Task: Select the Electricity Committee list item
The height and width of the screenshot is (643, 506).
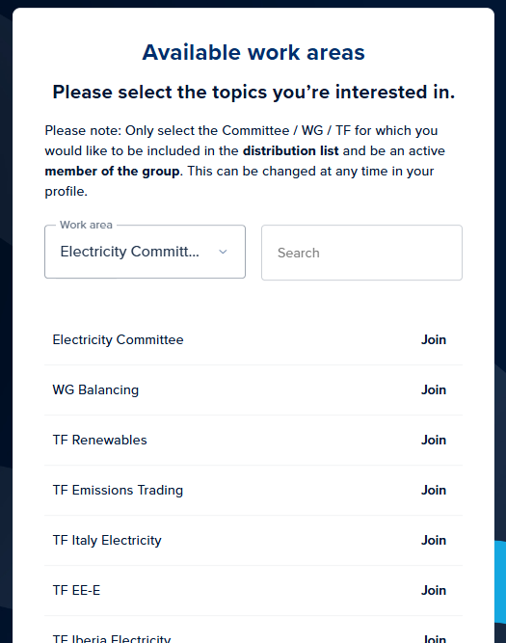Action: click(253, 340)
